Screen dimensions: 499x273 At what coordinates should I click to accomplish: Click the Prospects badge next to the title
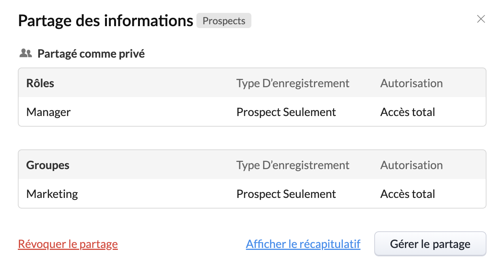(x=224, y=20)
